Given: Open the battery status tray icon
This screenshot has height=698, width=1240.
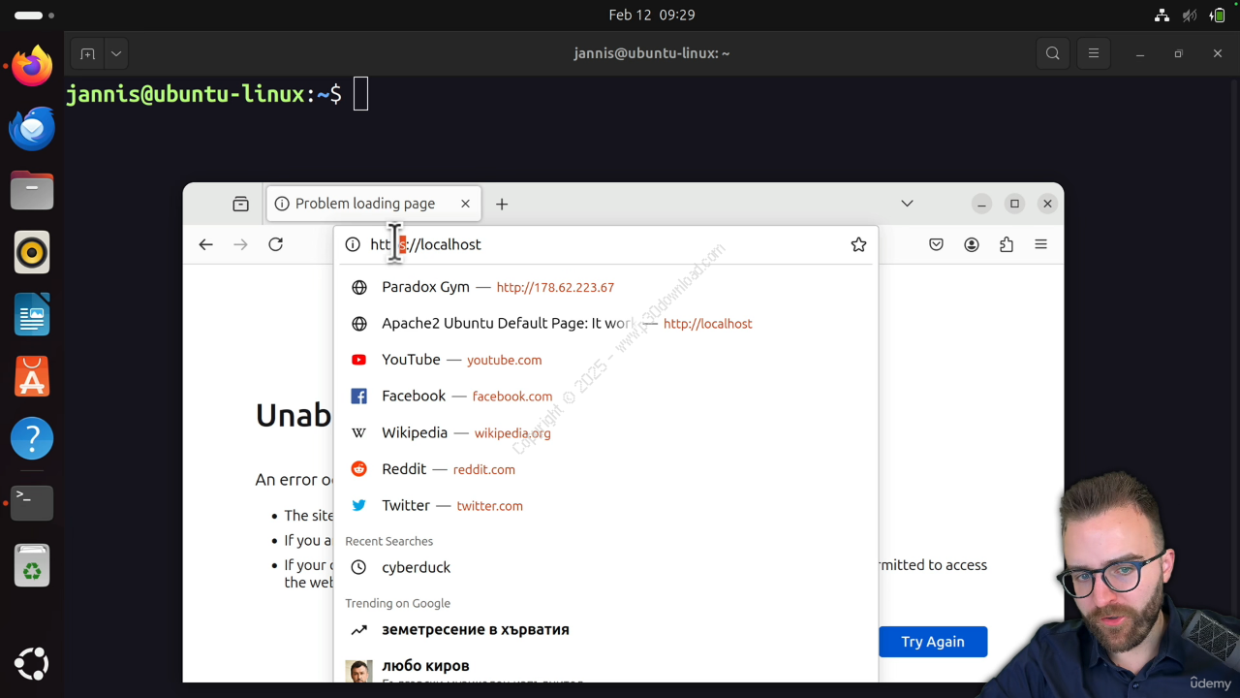Looking at the screenshot, I should 1219,16.
